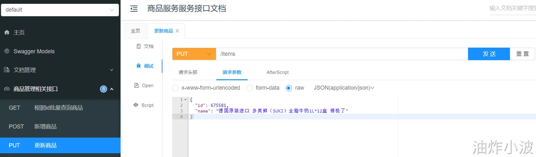536x157 pixels.
Task: Open GET 根据id批量查询商品 endpoint
Action: click(x=60, y=107)
